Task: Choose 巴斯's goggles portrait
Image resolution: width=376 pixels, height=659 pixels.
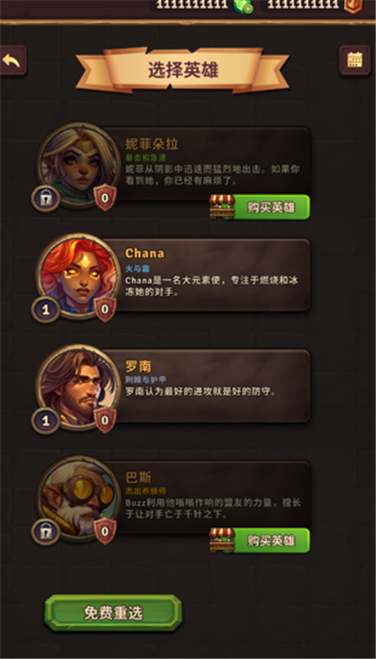Action: [x=78, y=498]
